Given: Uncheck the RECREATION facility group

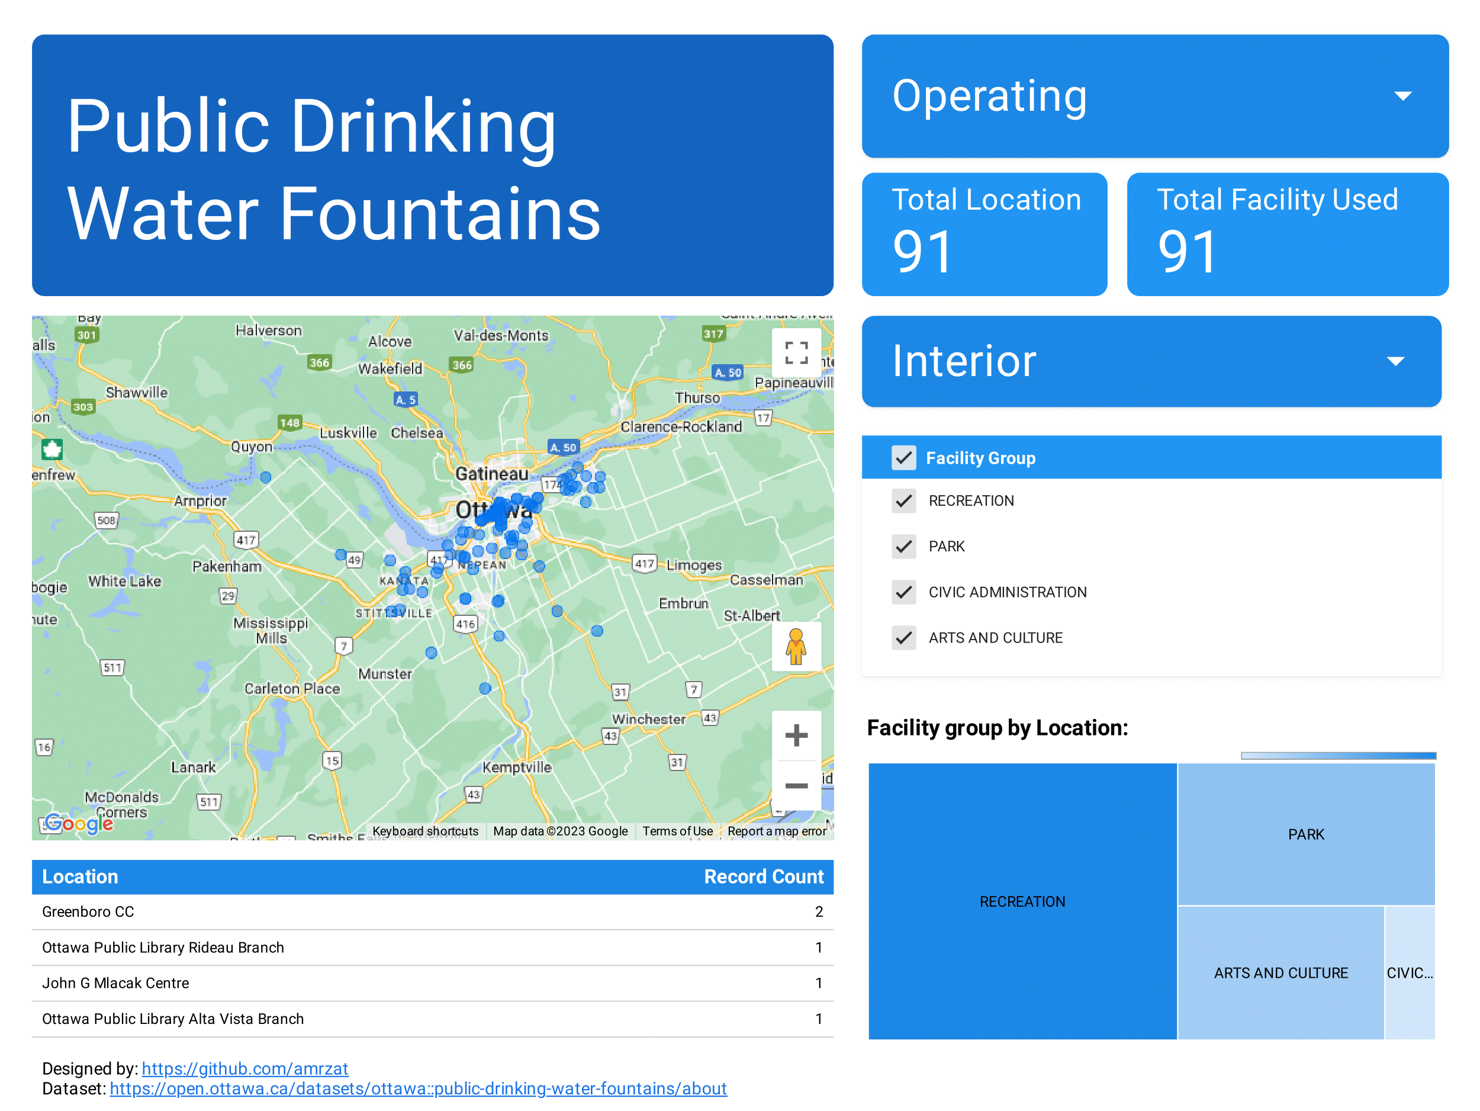Looking at the screenshot, I should [904, 500].
